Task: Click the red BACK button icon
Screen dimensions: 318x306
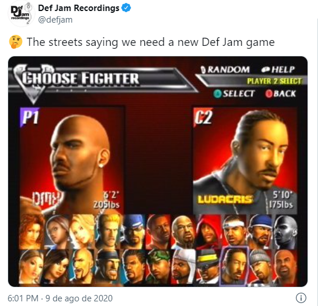Action: point(269,94)
